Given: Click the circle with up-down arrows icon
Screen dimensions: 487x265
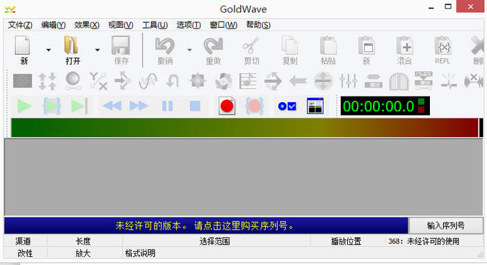Looking at the screenshot, I should click(324, 81).
